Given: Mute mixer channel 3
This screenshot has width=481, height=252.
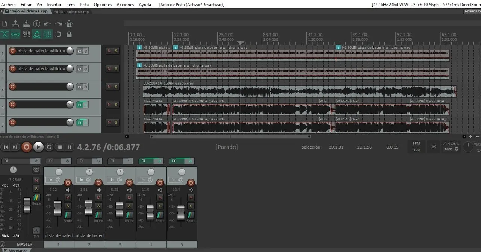Looking at the screenshot, I should coord(129,197).
